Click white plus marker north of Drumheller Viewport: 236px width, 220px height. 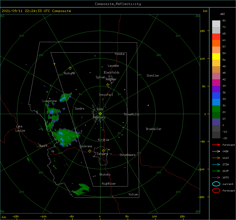tap(148, 105)
